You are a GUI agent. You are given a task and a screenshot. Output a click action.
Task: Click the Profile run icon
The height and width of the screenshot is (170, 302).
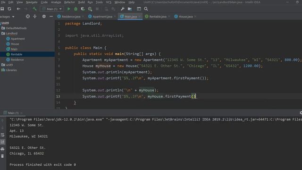pos(90,9)
